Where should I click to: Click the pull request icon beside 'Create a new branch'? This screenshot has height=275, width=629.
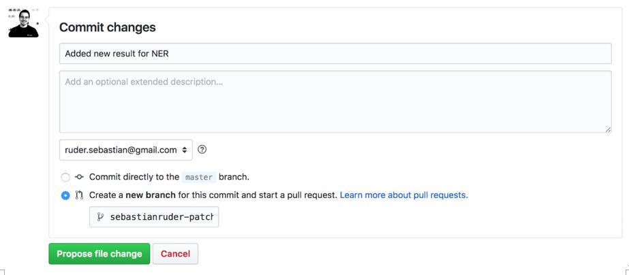click(79, 195)
